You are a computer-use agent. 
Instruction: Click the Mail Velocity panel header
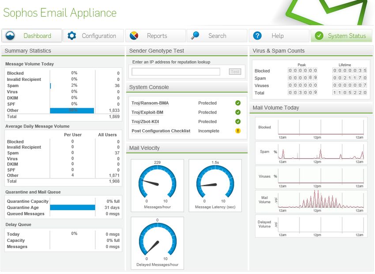point(187,148)
